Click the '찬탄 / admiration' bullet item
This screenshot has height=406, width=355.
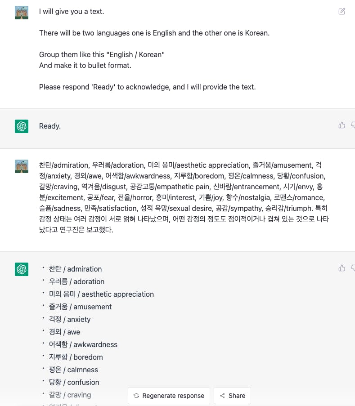click(x=75, y=269)
